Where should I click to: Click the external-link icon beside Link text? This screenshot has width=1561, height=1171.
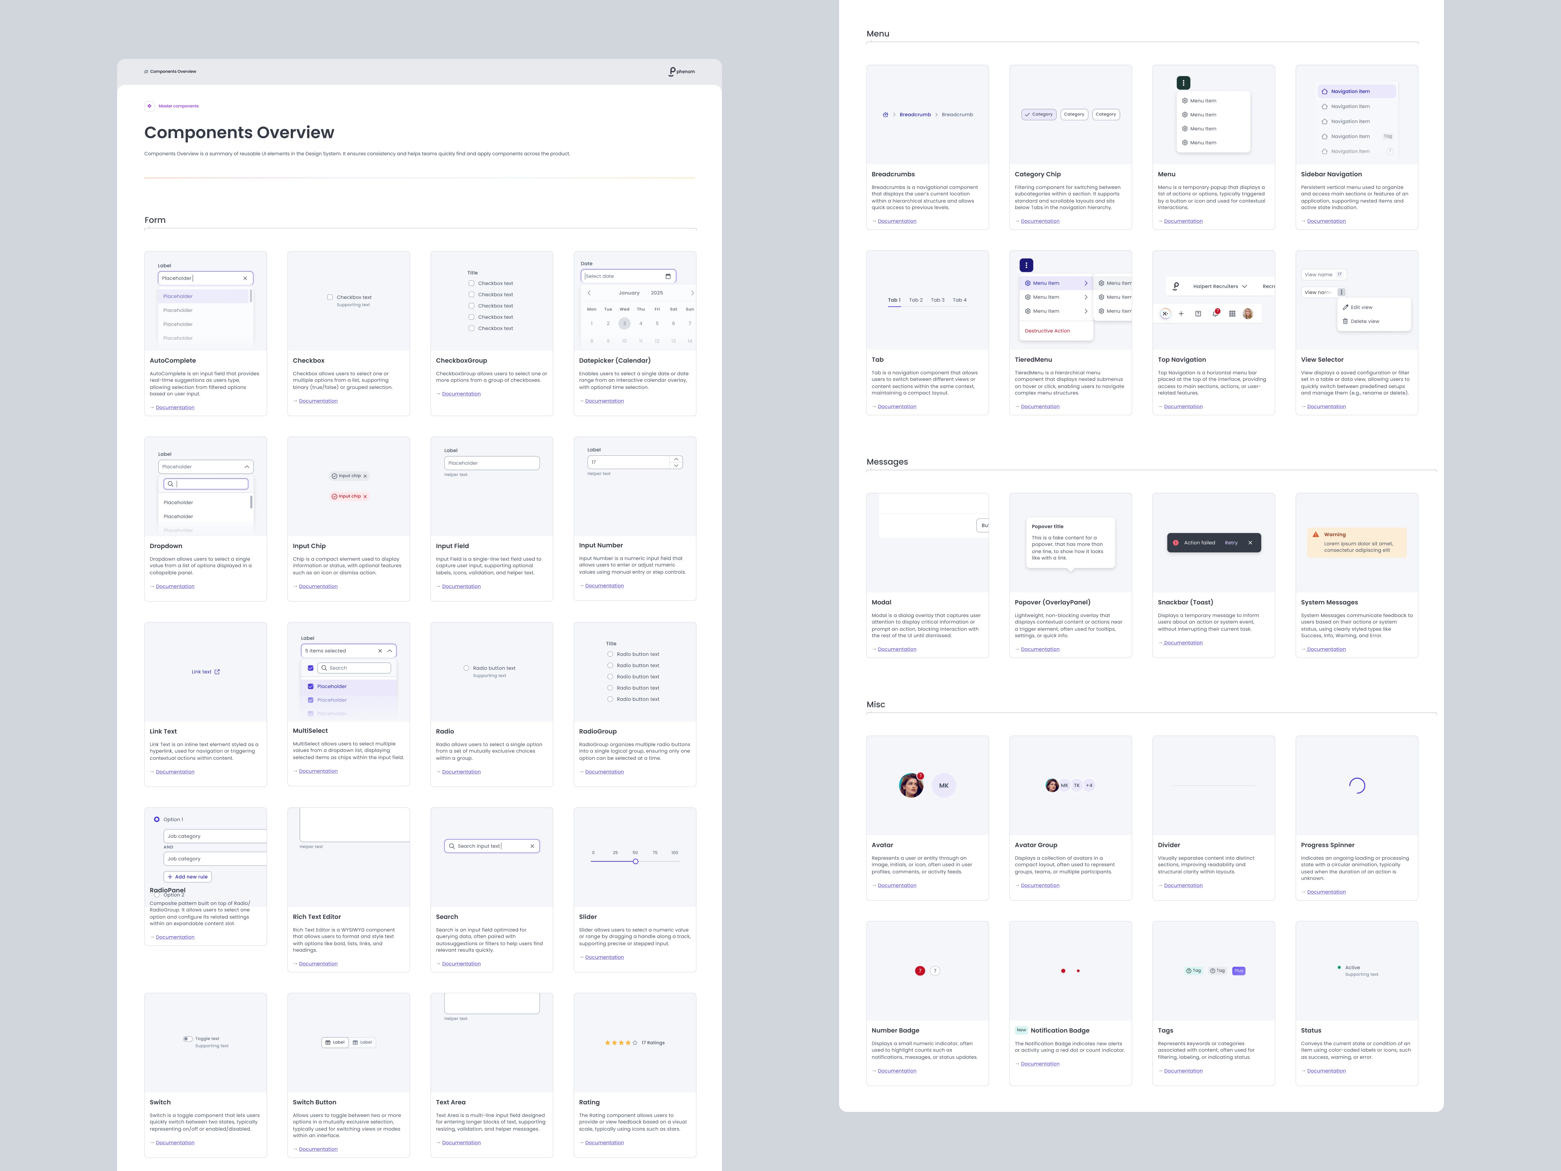217,672
